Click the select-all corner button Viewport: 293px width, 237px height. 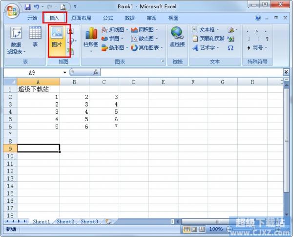10,82
